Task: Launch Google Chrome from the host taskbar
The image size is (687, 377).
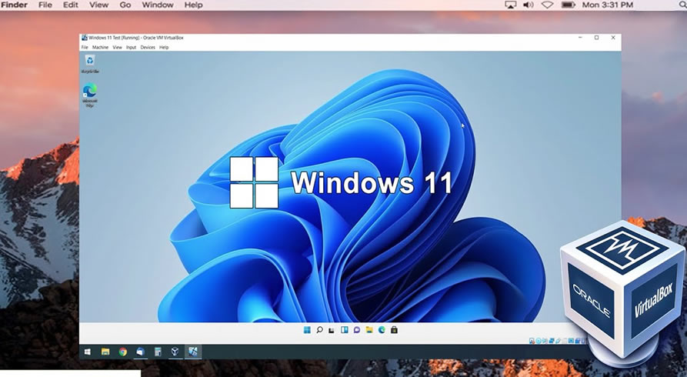Action: pos(122,352)
